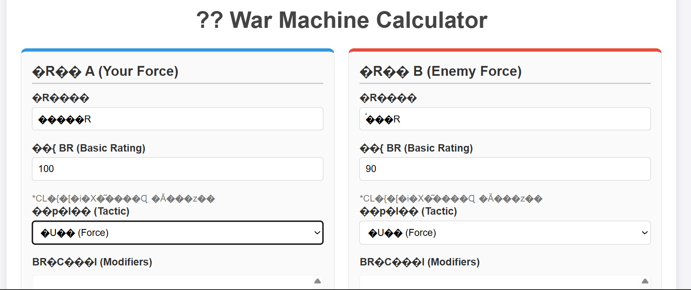
Task: Click inside Force B Modifiers text area
Action: [499, 283]
